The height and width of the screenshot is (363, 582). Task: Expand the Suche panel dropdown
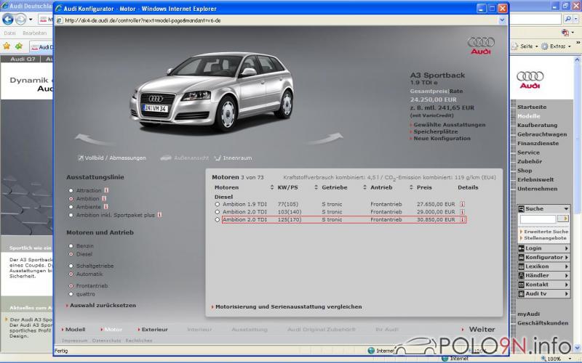(x=566, y=209)
